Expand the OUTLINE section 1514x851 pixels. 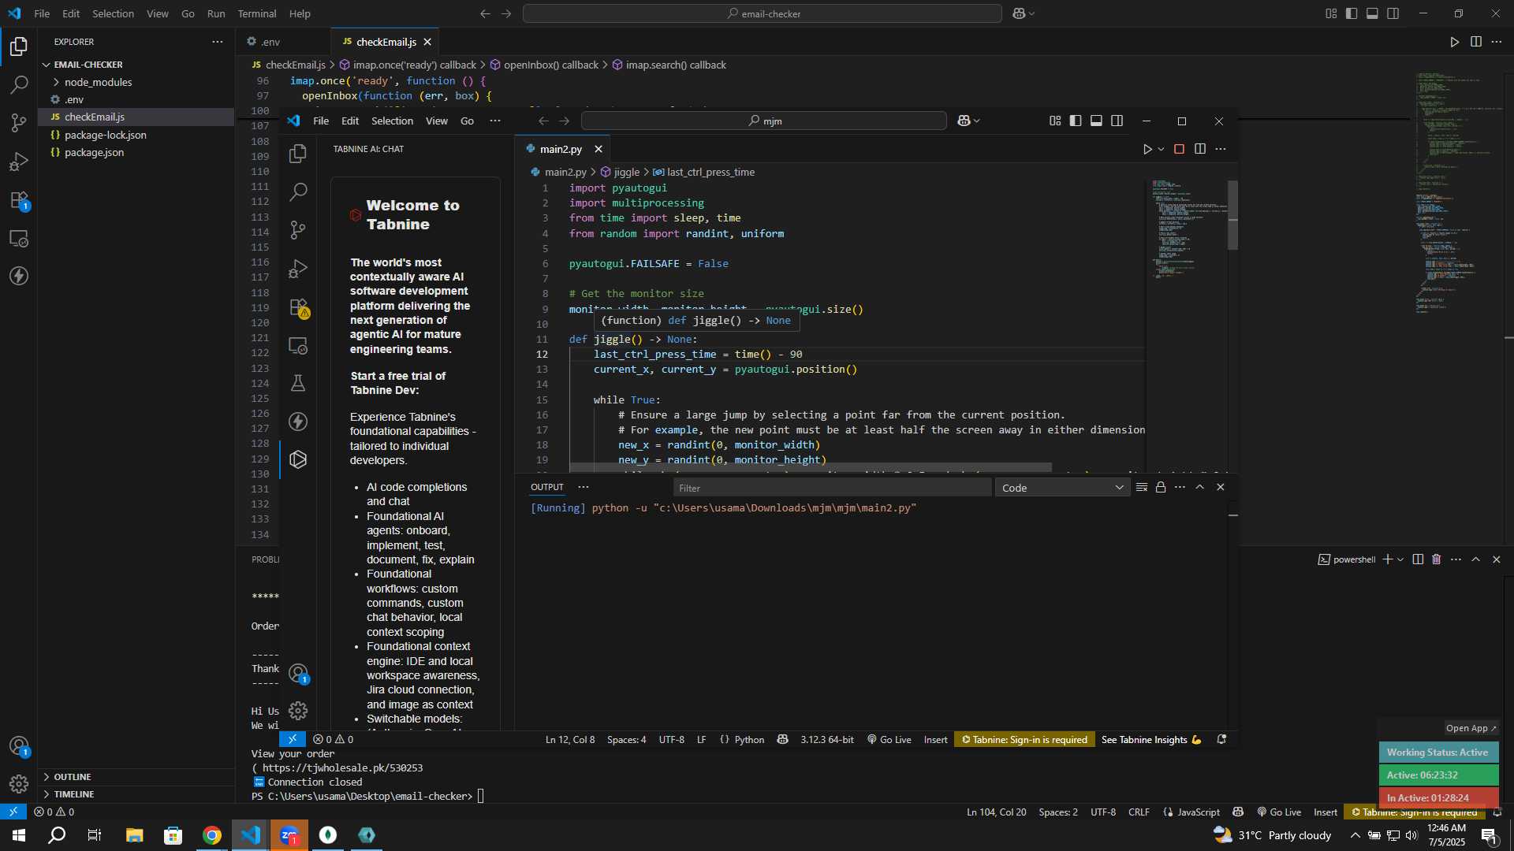tap(73, 777)
